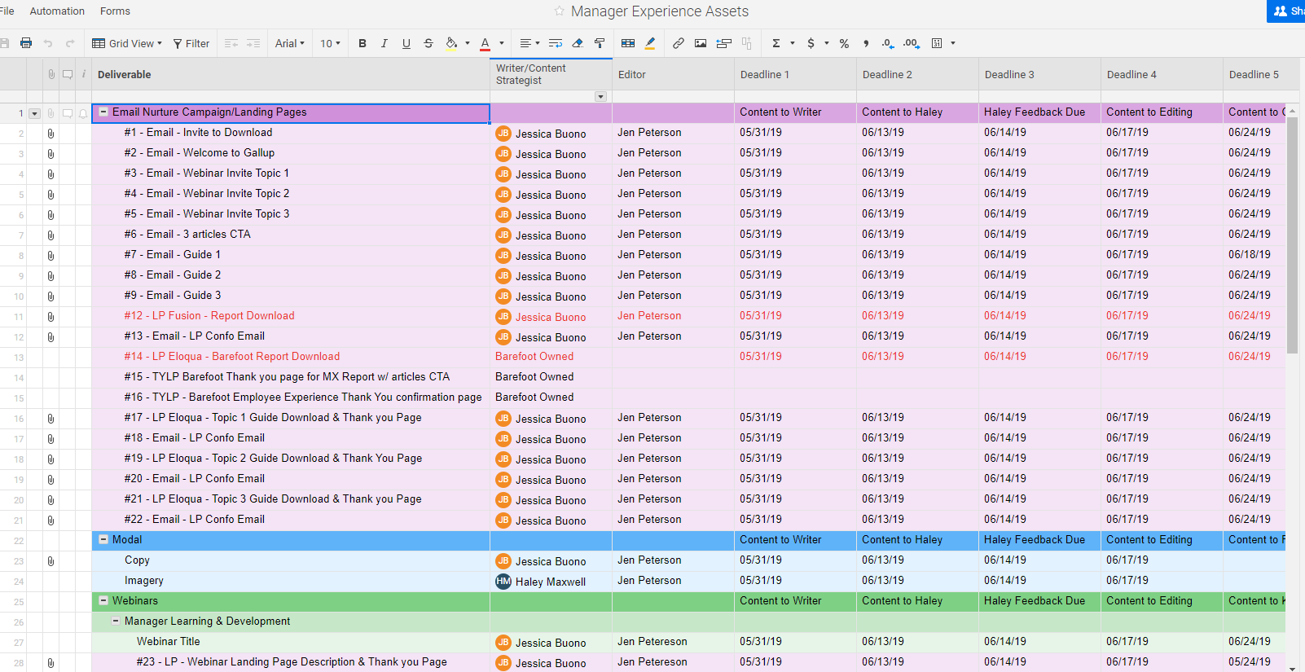Open the text alignment dropdown
Image resolution: width=1305 pixels, height=672 pixels.
pos(530,43)
